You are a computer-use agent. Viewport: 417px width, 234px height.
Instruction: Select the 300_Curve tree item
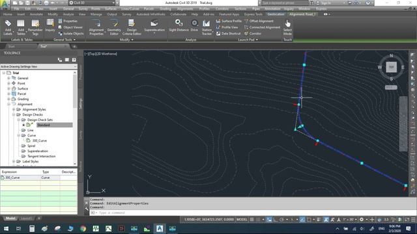[x=39, y=140]
